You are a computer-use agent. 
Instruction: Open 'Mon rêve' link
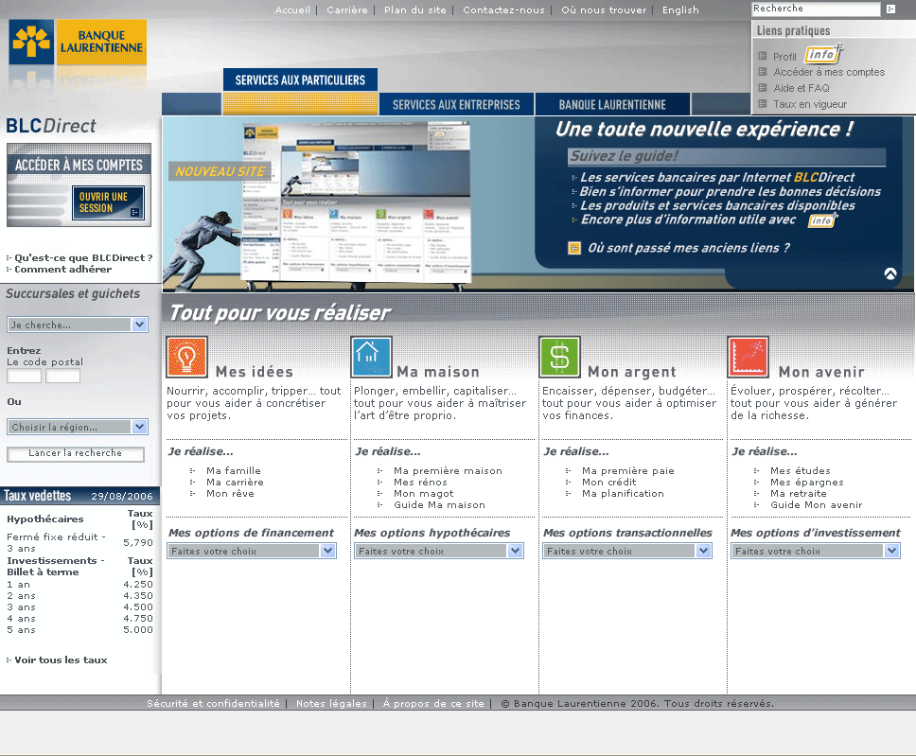pos(230,494)
